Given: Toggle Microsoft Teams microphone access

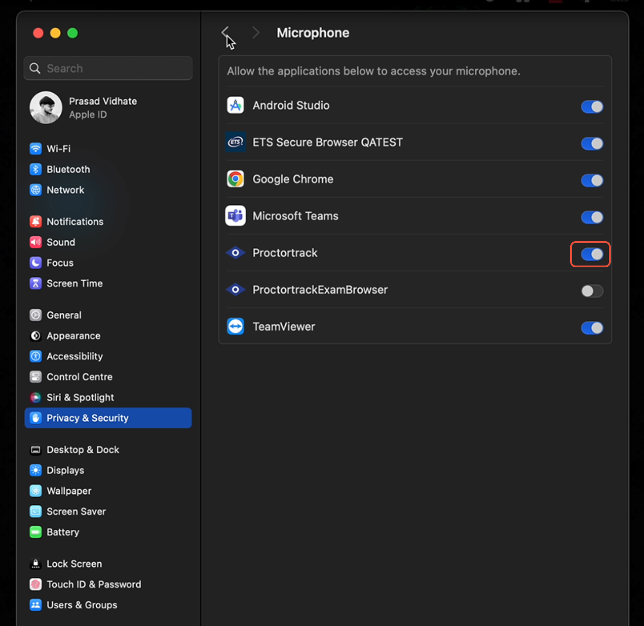Looking at the screenshot, I should coord(592,217).
